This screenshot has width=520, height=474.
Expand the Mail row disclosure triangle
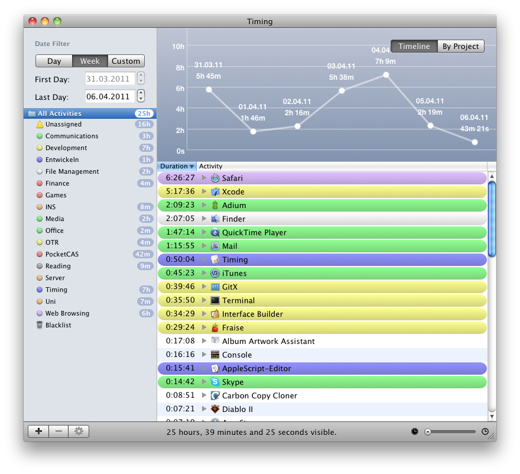[204, 246]
